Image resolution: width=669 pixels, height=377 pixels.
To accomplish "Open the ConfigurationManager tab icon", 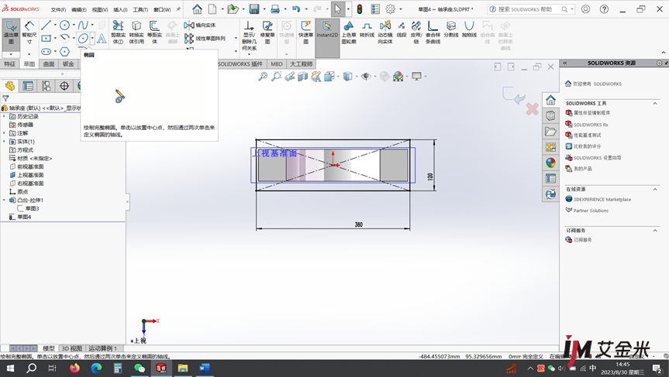I will [46, 86].
